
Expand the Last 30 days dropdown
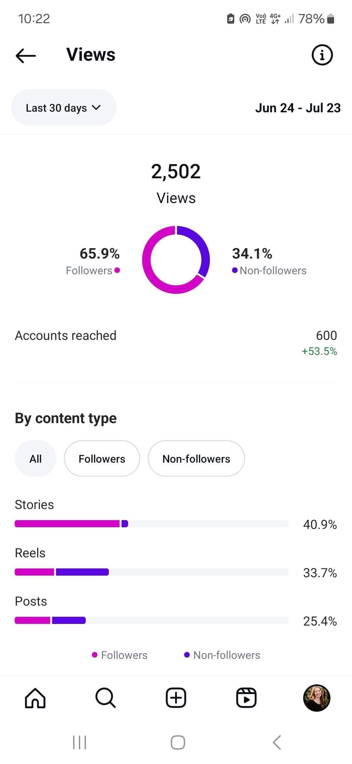pyautogui.click(x=64, y=108)
